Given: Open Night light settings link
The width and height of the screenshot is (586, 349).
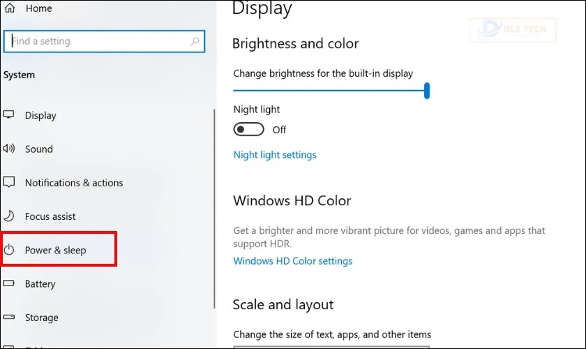Looking at the screenshot, I should pyautogui.click(x=275, y=155).
